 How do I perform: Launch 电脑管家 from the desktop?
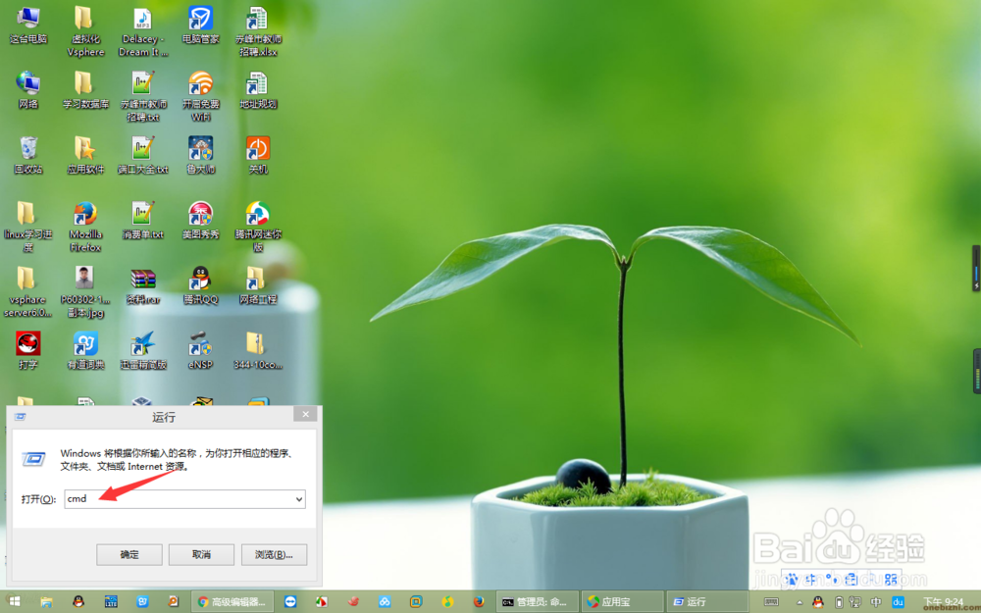point(201,26)
